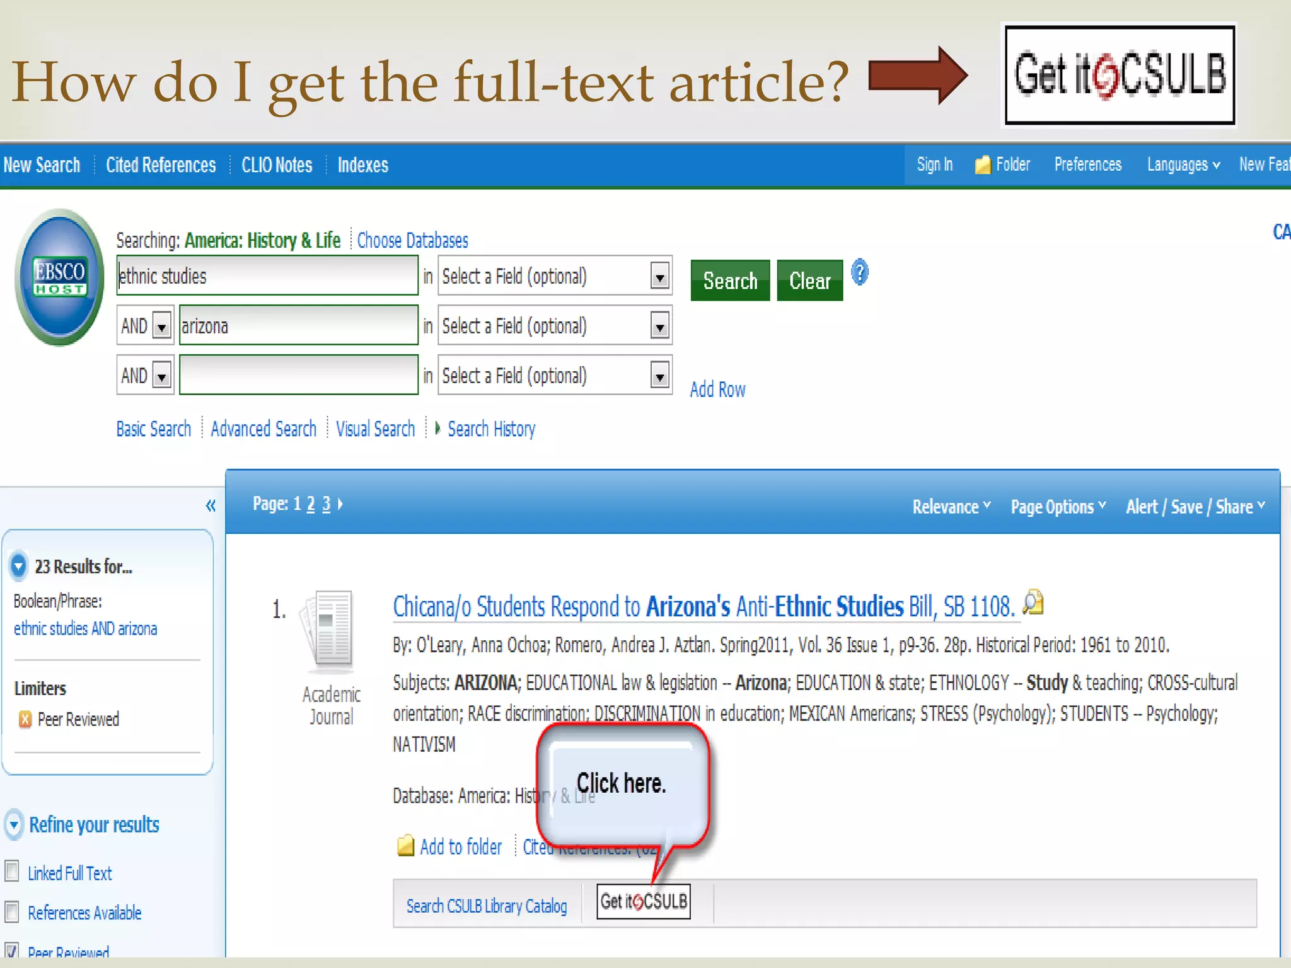Viewport: 1291px width, 968px height.
Task: Click in the ethnic studies search field
Action: click(x=267, y=276)
